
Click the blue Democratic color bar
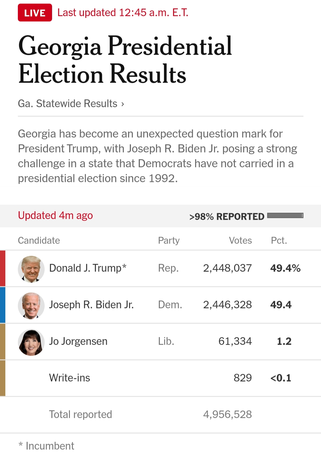coord(3,305)
